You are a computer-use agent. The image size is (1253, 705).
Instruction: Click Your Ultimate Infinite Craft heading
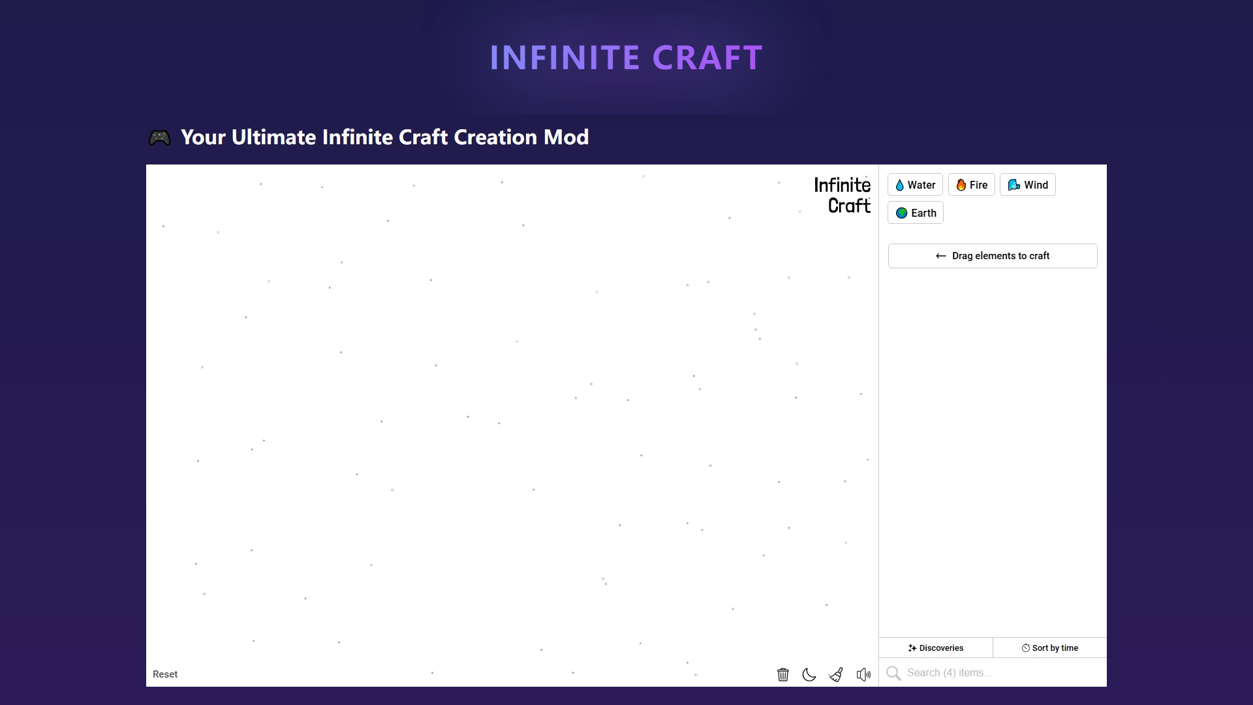384,137
